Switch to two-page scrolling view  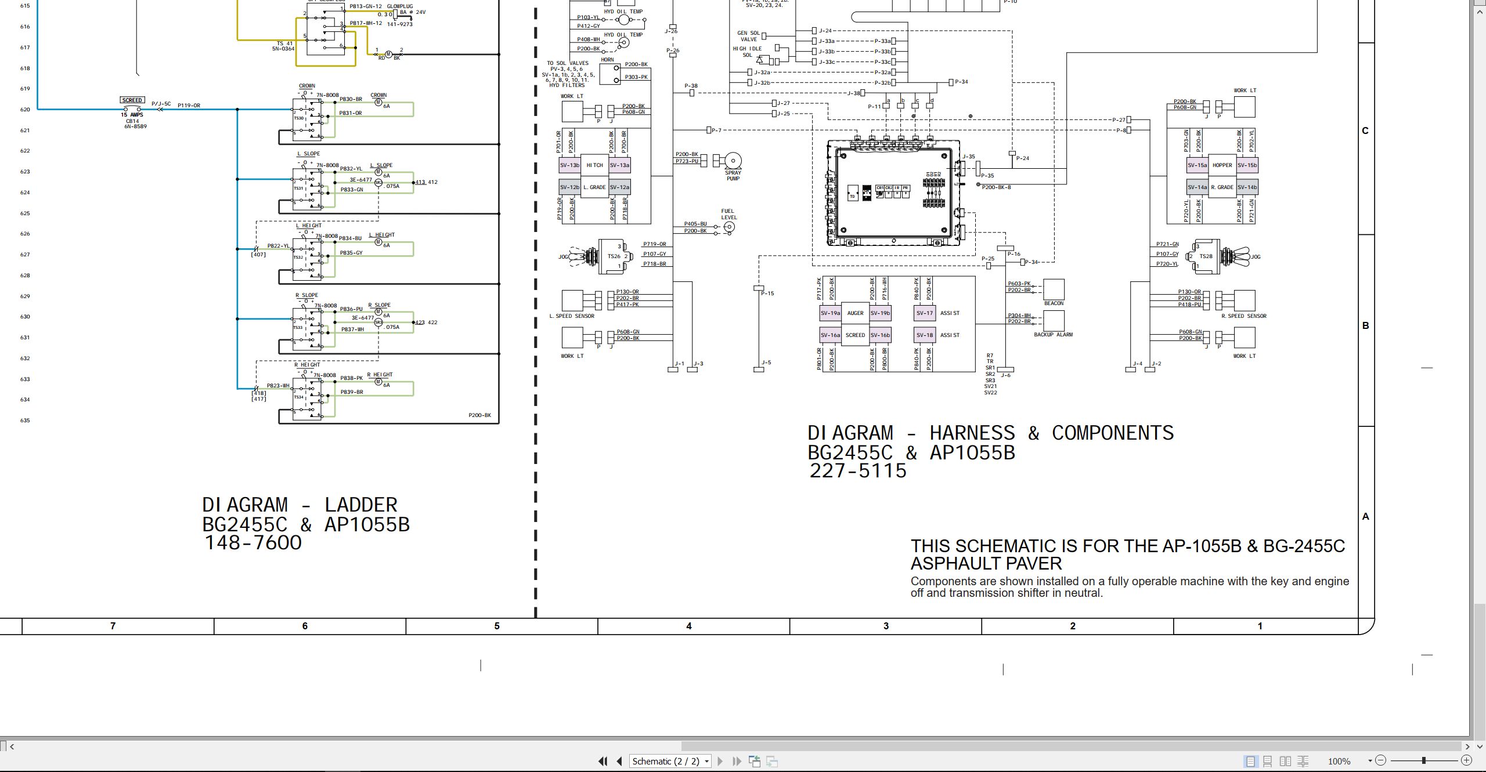pos(1303,761)
